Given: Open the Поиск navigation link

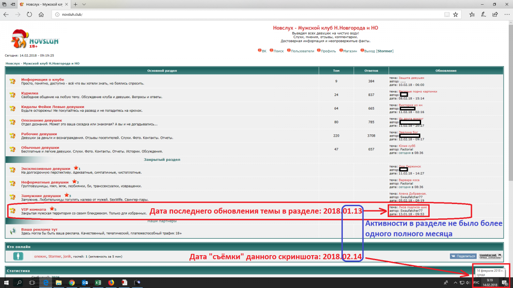Looking at the screenshot, I should pyautogui.click(x=278, y=51).
